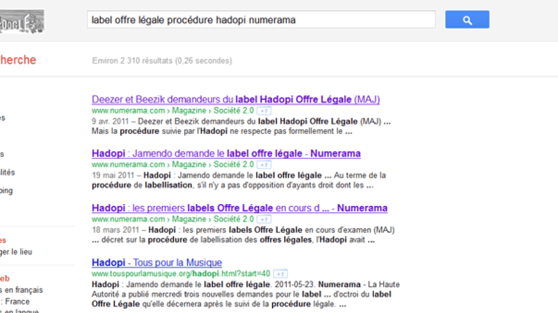
Task: Click +1 button for Deezer et Beezik result
Action: [264, 111]
